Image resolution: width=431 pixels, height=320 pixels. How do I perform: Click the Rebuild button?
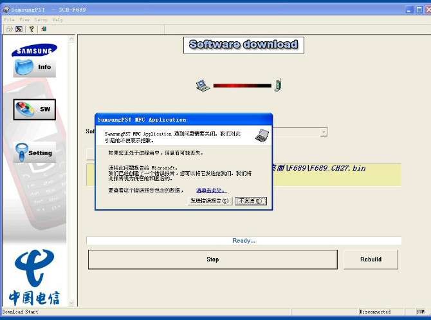(371, 259)
